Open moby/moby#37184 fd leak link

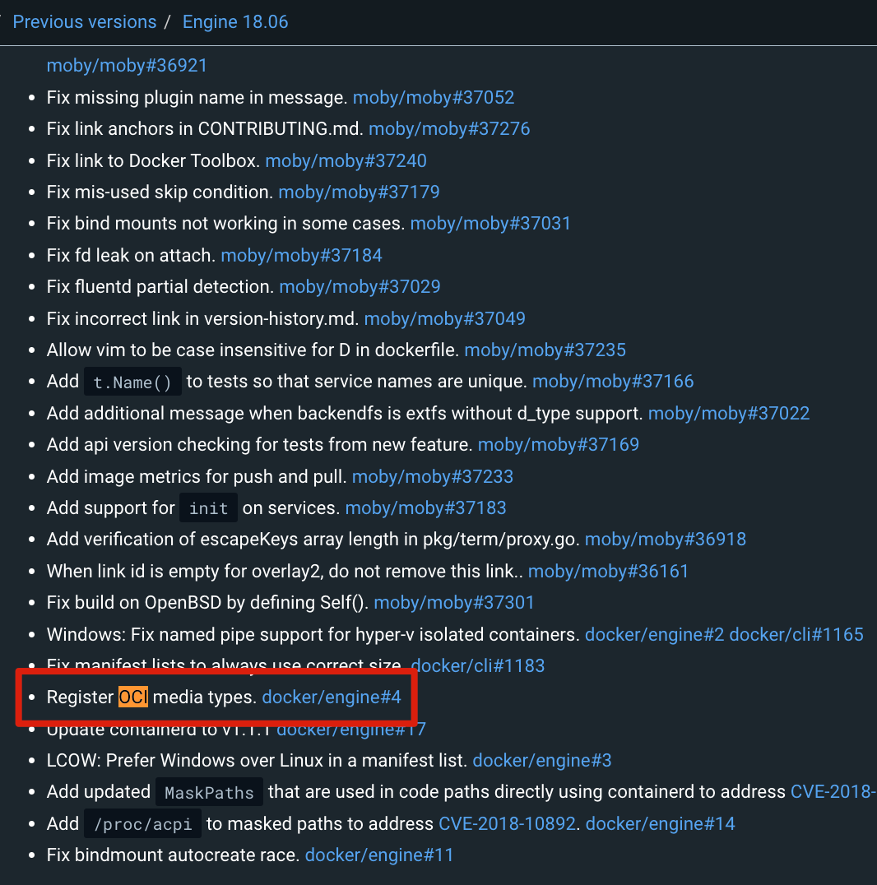pyautogui.click(x=302, y=255)
